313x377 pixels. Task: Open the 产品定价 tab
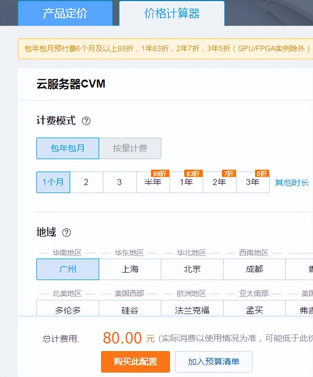tap(65, 13)
